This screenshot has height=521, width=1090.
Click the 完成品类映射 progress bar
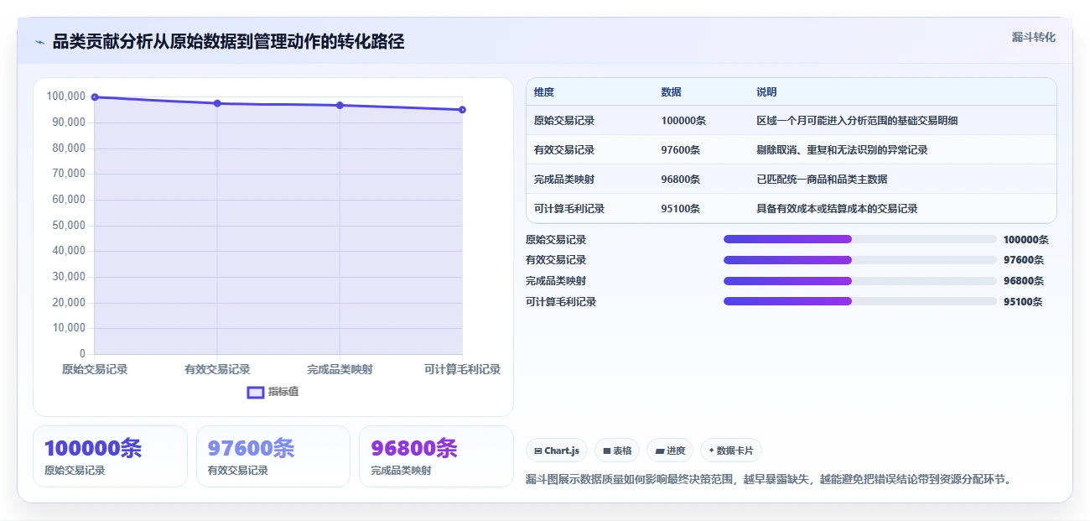coord(860,281)
